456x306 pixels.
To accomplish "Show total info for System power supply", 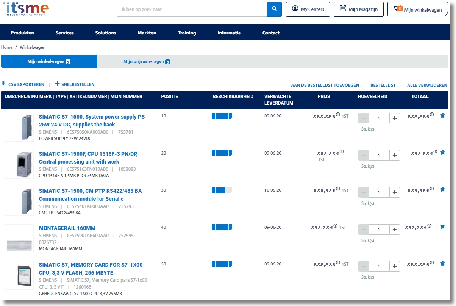I will pos(432,115).
